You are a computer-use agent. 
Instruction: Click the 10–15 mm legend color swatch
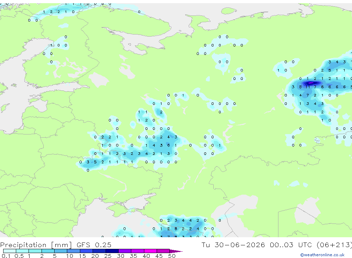point(74,251)
